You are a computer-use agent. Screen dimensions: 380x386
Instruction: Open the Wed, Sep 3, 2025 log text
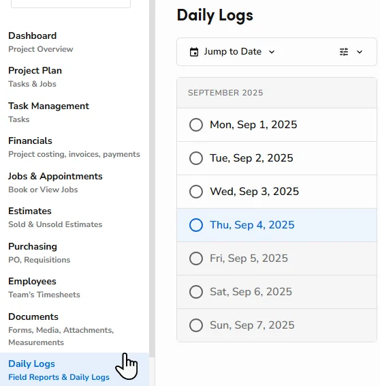pyautogui.click(x=254, y=192)
